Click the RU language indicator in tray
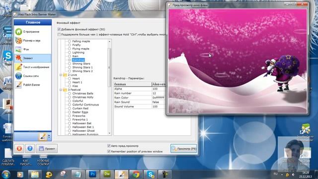Screen dimensions: 318x179 point(275,174)
